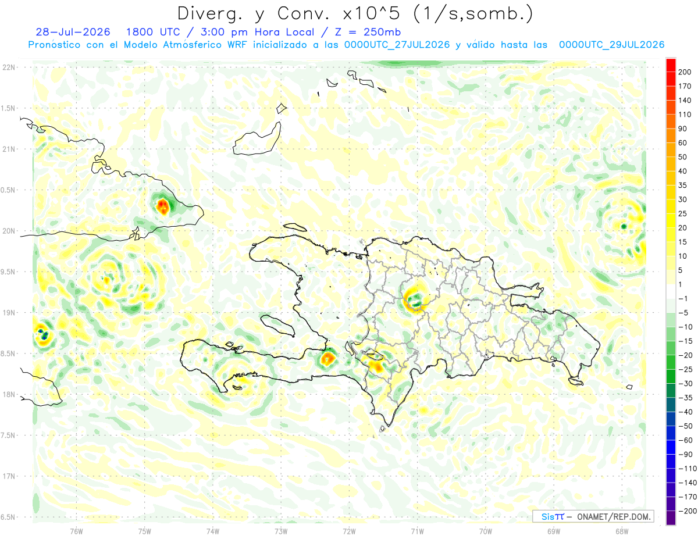
Task: Click the '-20' value on the color scale
Action: point(686,355)
